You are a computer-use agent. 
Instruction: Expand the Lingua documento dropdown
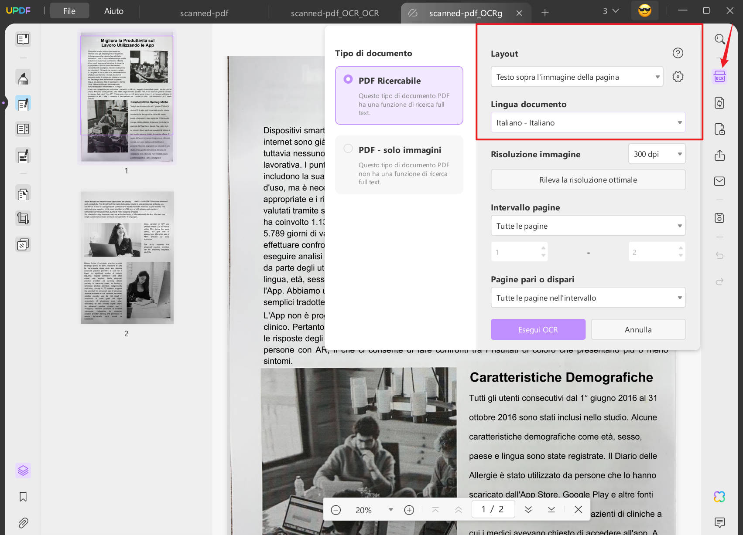tap(588, 122)
